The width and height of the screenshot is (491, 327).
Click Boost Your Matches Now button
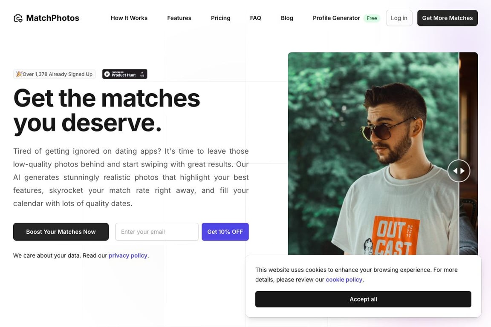point(61,232)
